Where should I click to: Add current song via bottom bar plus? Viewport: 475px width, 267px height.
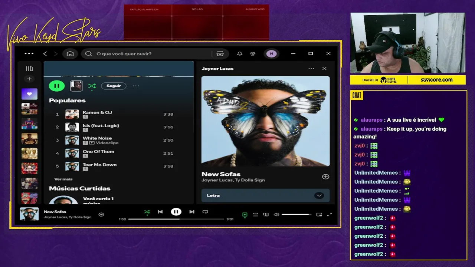[101, 214]
